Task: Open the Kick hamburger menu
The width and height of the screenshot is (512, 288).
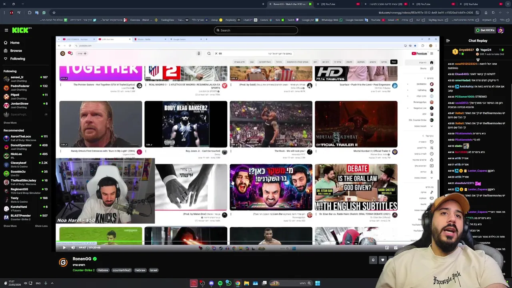Action: [x=6, y=30]
